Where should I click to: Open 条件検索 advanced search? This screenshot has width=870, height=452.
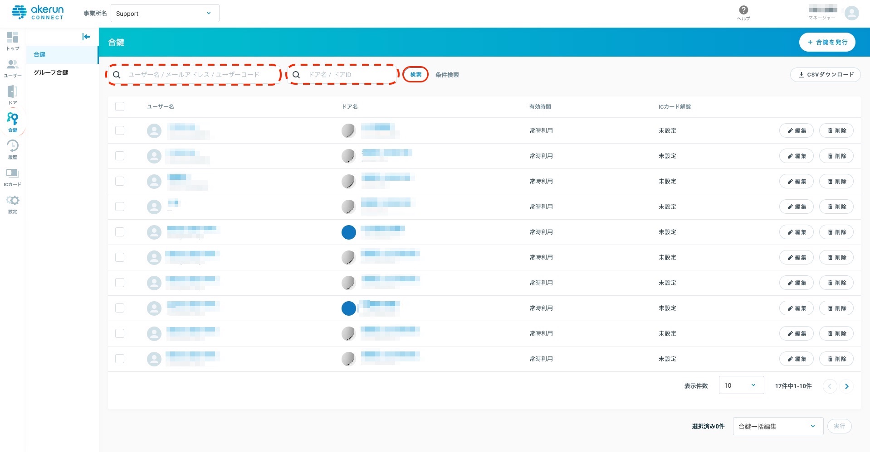(447, 75)
